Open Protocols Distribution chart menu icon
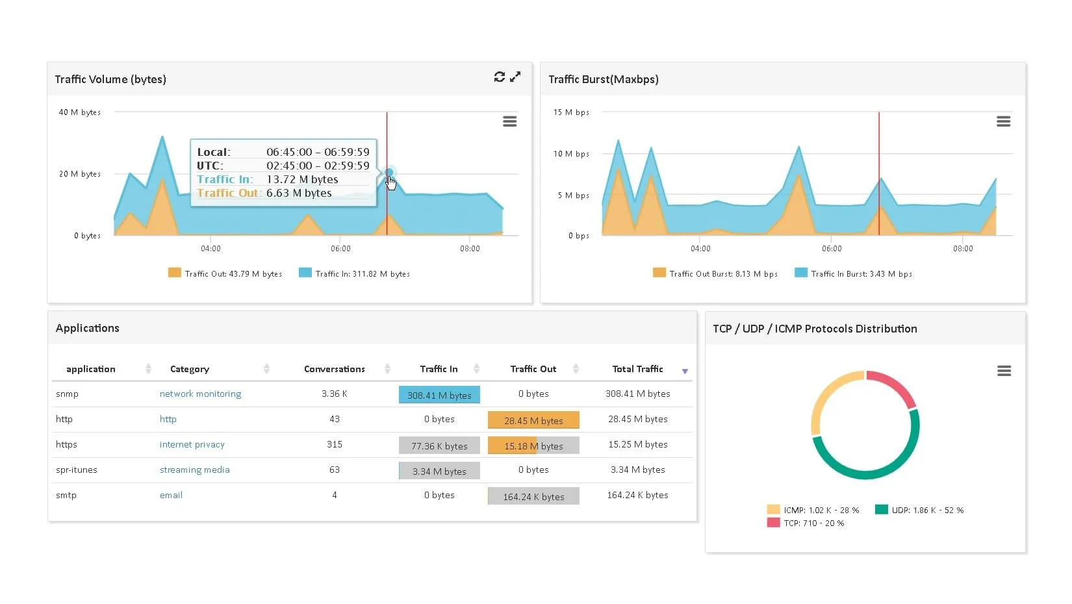This screenshot has height=604, width=1072. (1004, 371)
